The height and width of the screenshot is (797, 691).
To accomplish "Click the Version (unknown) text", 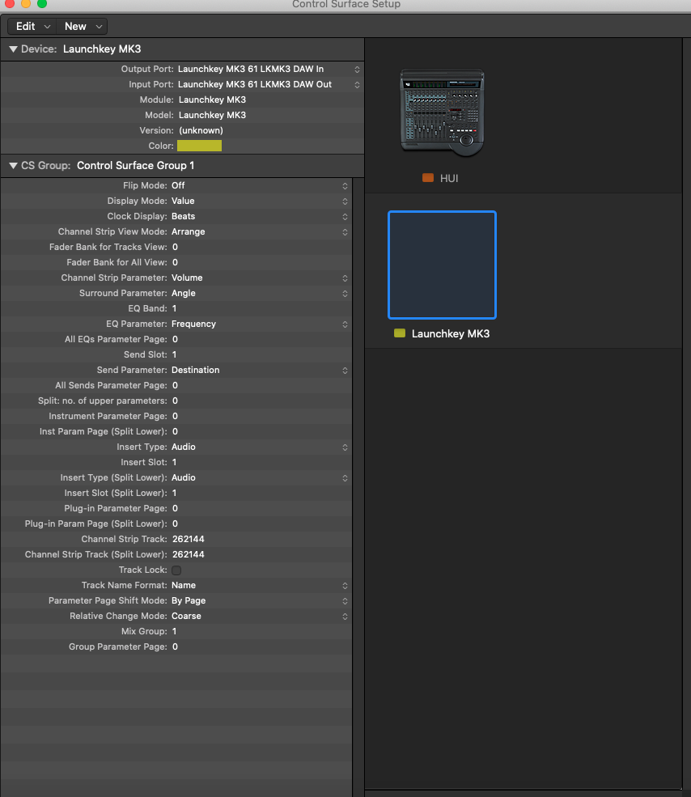I will (x=201, y=130).
